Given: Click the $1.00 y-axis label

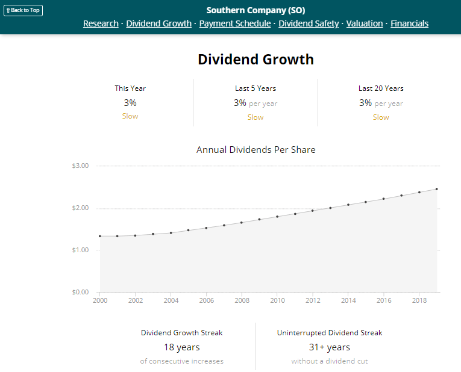Looking at the screenshot, I should pos(80,250).
